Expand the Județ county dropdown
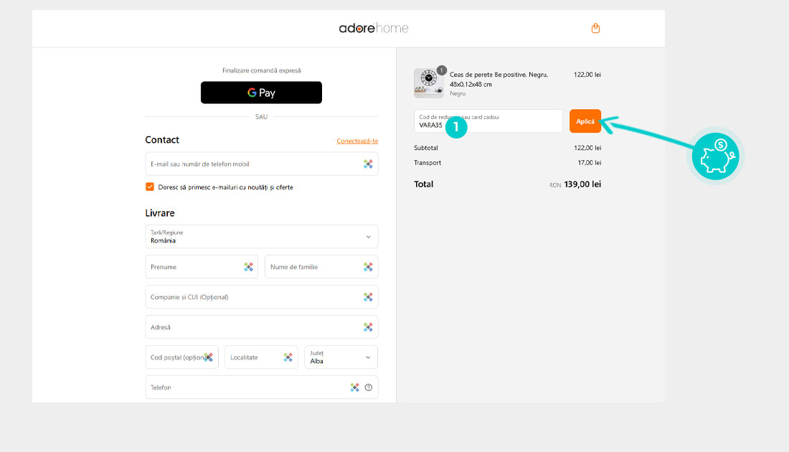The height and width of the screenshot is (452, 789). coord(341,357)
